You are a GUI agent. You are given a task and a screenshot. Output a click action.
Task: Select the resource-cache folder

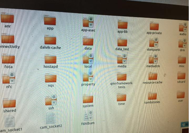[153, 76]
